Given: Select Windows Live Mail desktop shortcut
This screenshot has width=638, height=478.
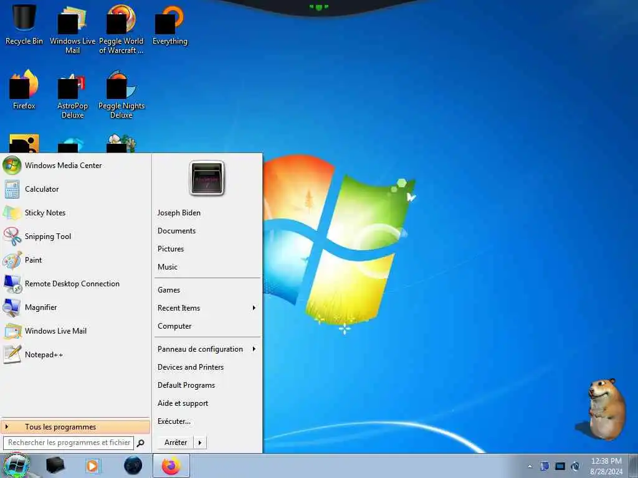Looking at the screenshot, I should [72, 30].
